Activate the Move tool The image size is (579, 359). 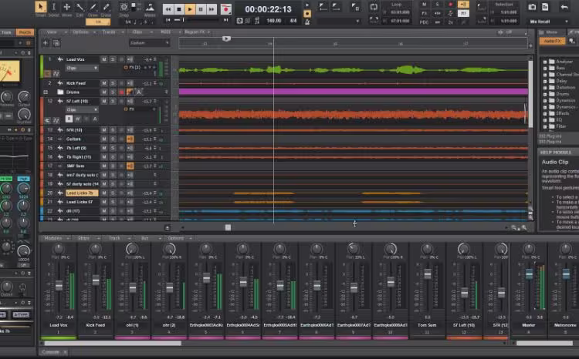click(67, 7)
